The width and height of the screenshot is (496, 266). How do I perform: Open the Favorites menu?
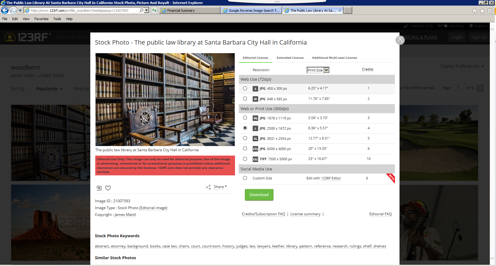click(41, 19)
